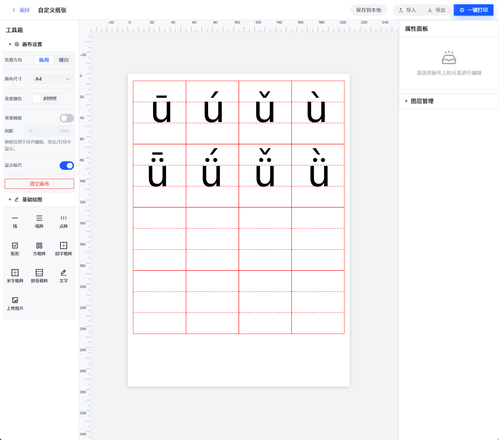This screenshot has width=499, height=440.
Task: Switch page orientation to 横向
Action: point(64,60)
